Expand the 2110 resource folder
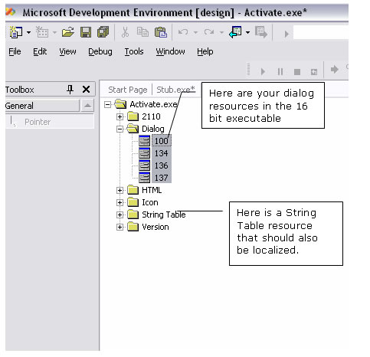 [x=120, y=117]
